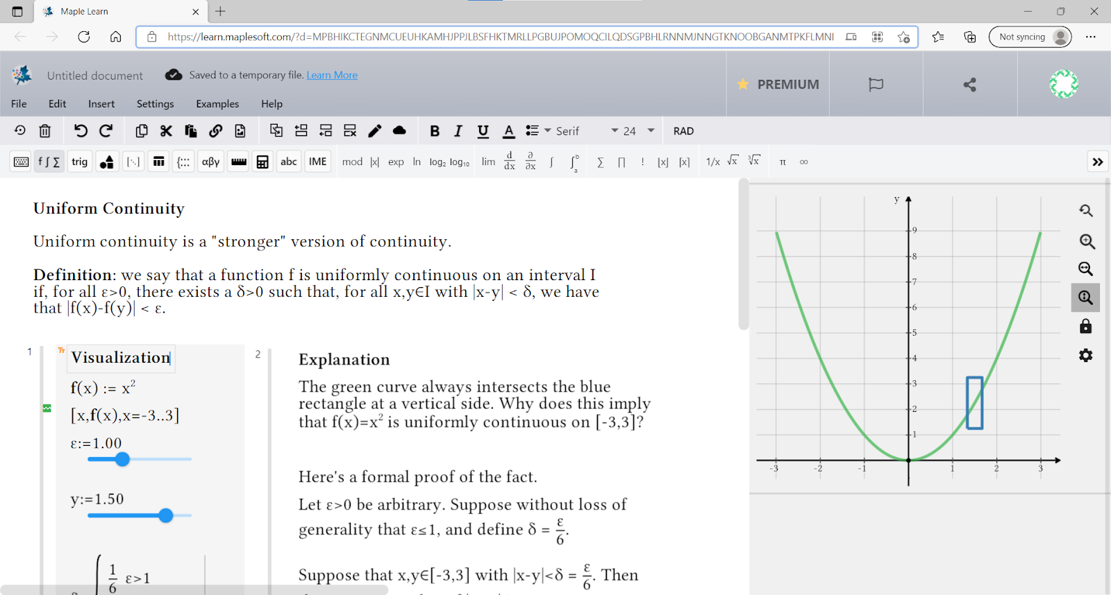Open the Help menu
1111x595 pixels.
272,103
